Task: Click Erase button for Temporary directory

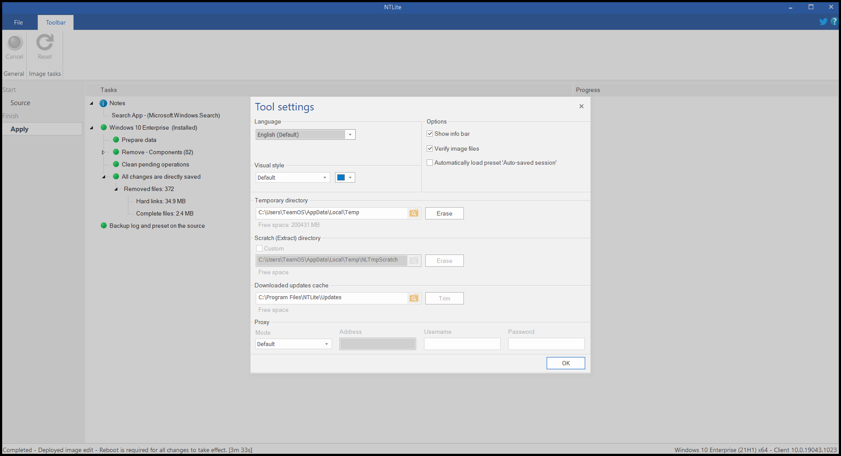Action: pyautogui.click(x=444, y=213)
